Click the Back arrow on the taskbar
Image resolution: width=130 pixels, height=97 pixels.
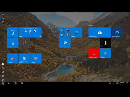coord(9,83)
